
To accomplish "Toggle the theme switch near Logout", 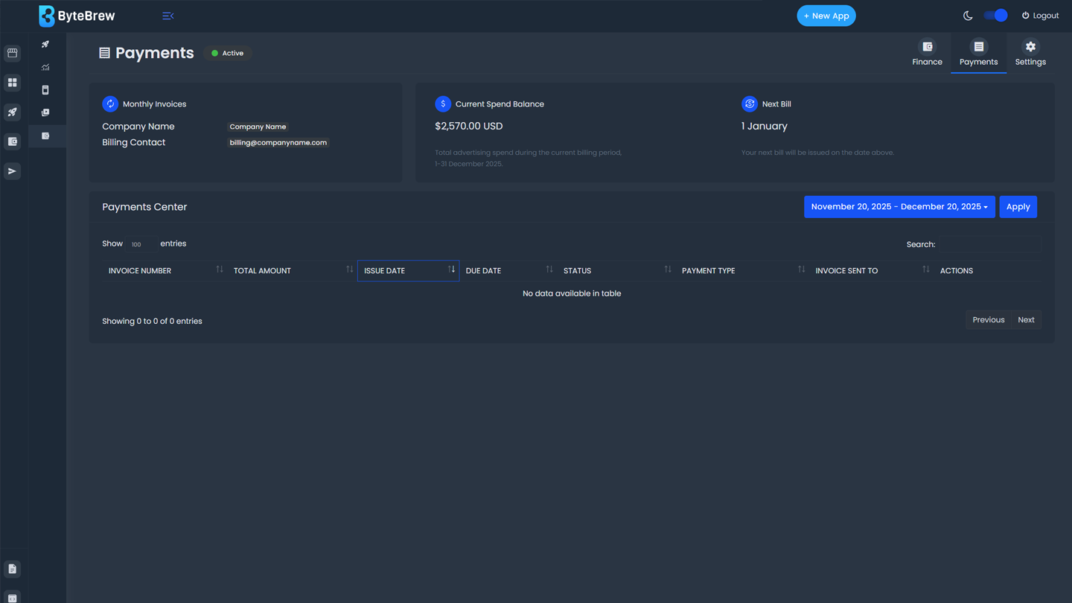I will pyautogui.click(x=995, y=16).
